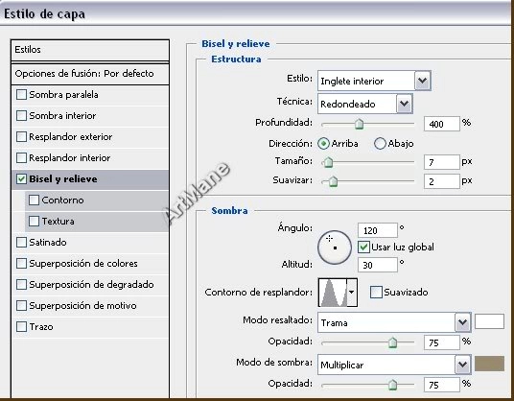514x401 pixels.
Task: Uncheck the Bisel y relieve checkbox
Action: coord(21,179)
